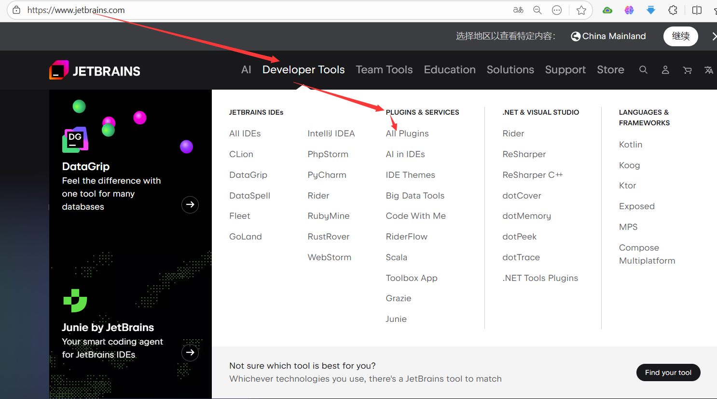Open the site search magnifier icon
Image resolution: width=717 pixels, height=399 pixels.
point(643,70)
